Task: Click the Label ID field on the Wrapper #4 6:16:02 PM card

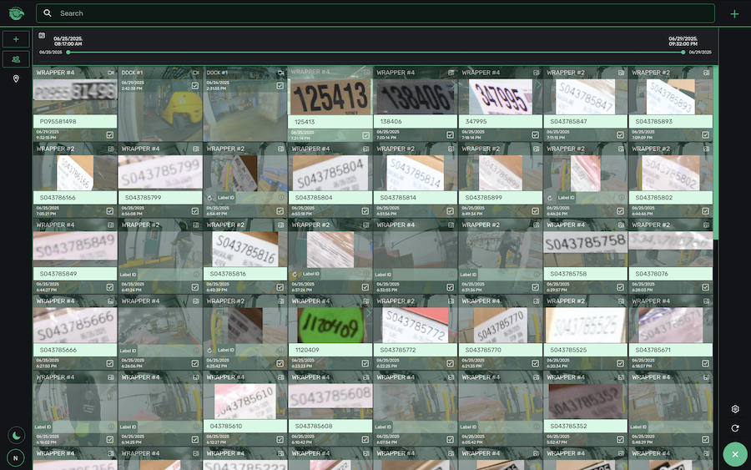Action: tap(75, 427)
